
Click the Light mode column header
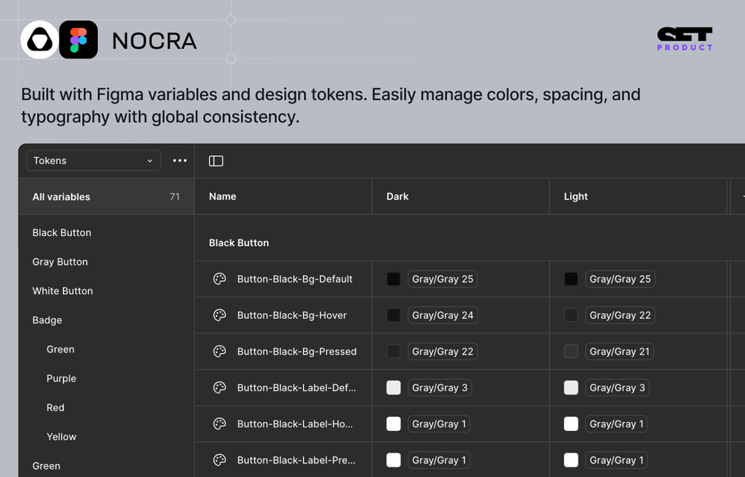tap(575, 197)
